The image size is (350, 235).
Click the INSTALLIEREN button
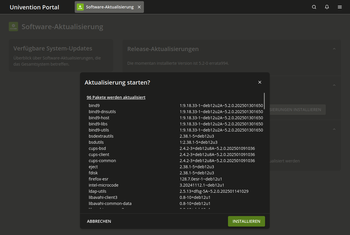pos(246,221)
